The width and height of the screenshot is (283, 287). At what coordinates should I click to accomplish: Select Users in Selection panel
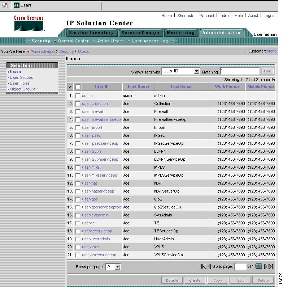tap(15, 72)
